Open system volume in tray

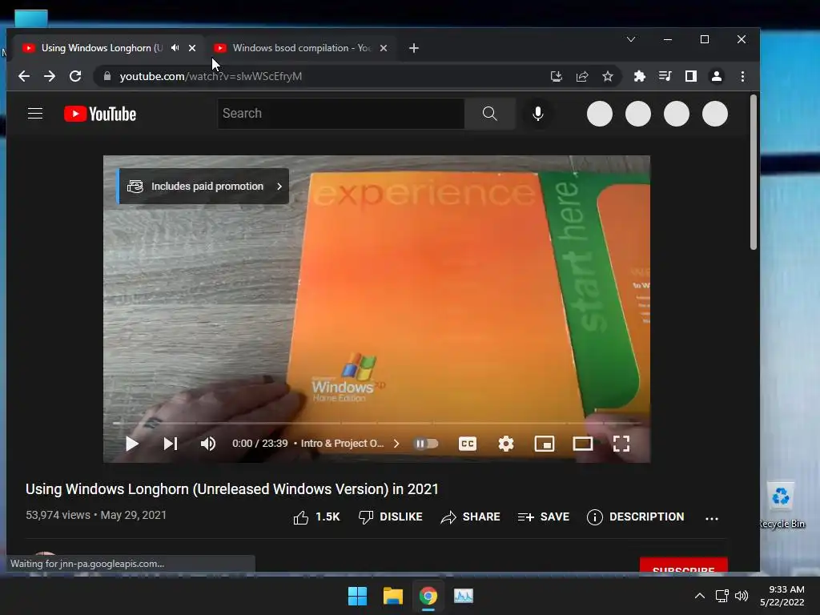742,596
